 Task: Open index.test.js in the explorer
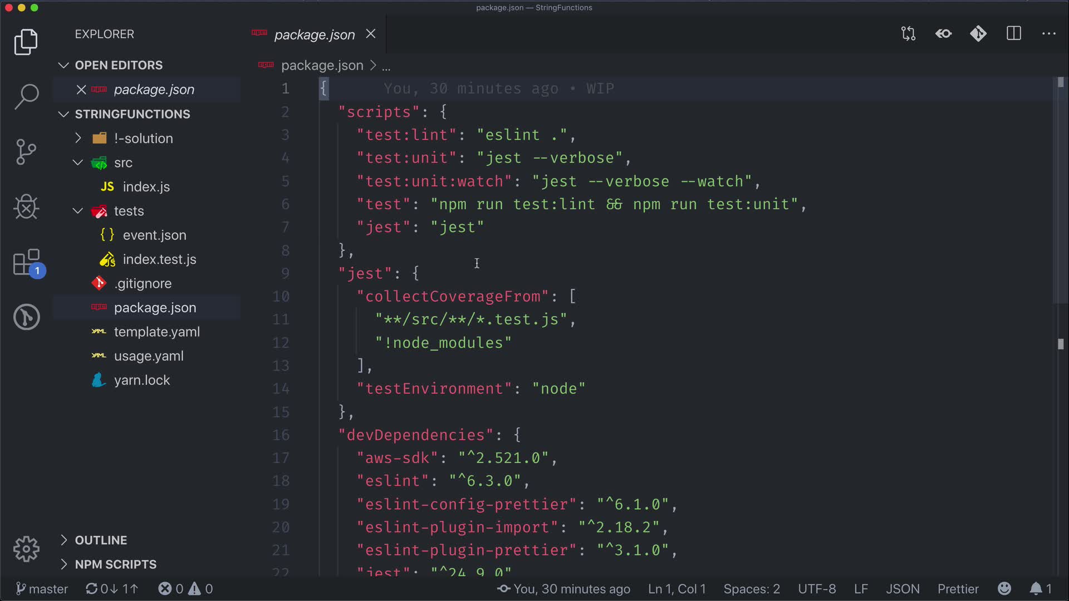click(x=159, y=259)
